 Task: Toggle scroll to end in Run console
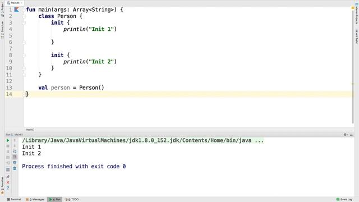pyautogui.click(x=15, y=157)
